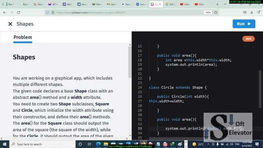This screenshot has width=263, height=148.
Task: Click the code editor vertical scrollbar
Action: point(260,89)
